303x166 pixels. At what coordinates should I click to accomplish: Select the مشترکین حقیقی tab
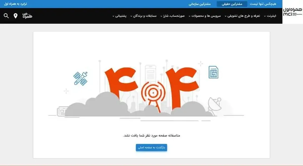tap(232, 4)
